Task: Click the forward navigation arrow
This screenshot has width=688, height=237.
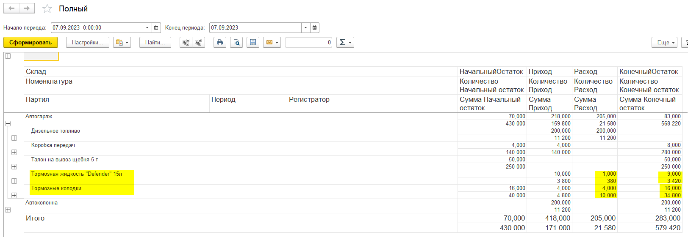Action: click(27, 8)
